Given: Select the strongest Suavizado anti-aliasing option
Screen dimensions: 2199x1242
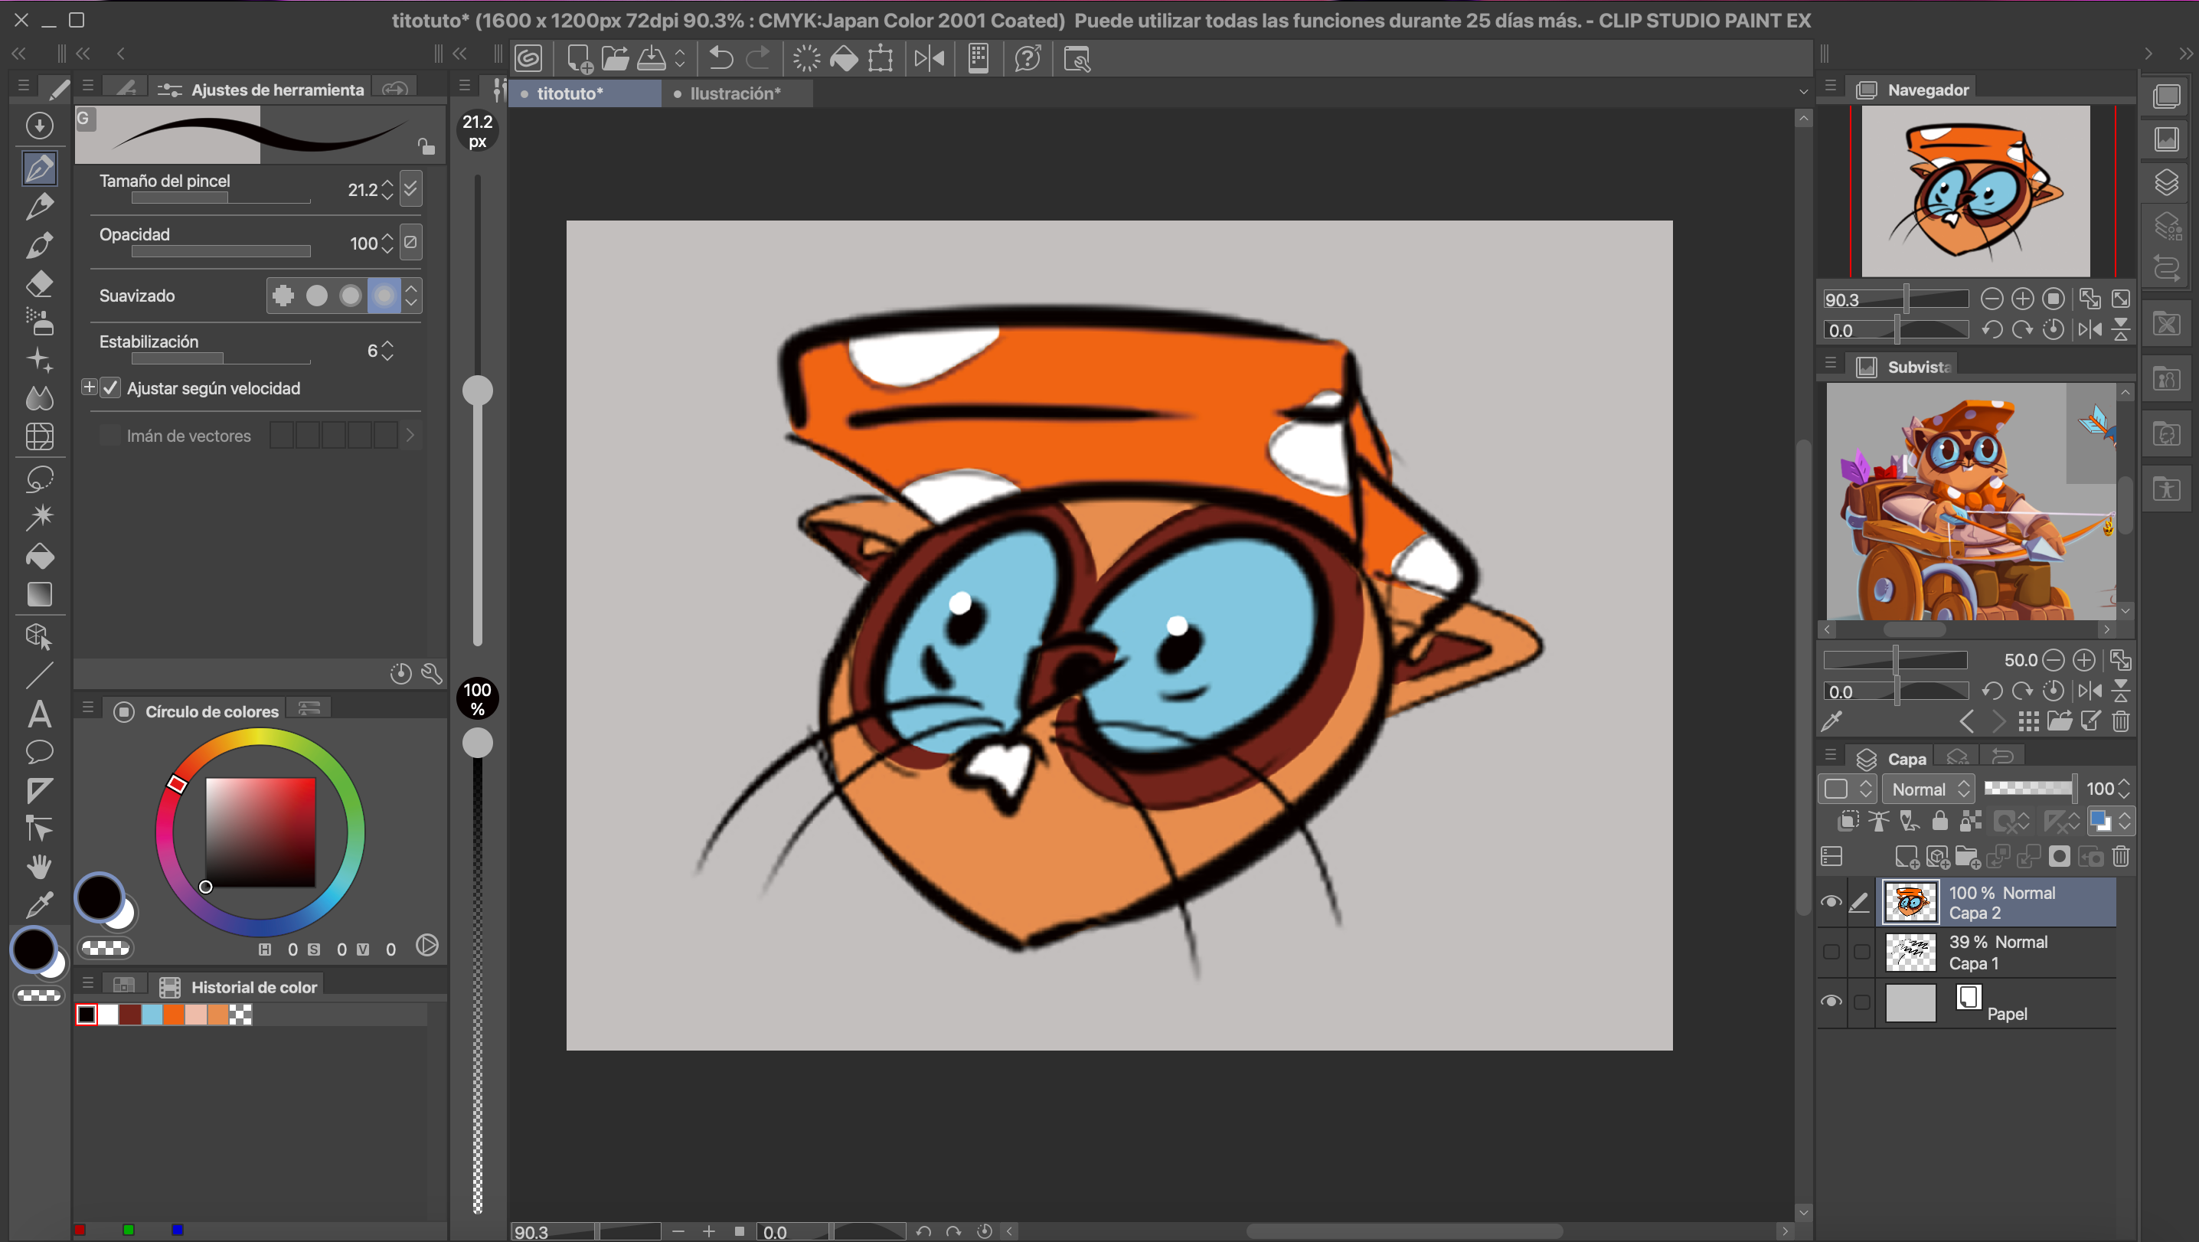Looking at the screenshot, I should (384, 296).
